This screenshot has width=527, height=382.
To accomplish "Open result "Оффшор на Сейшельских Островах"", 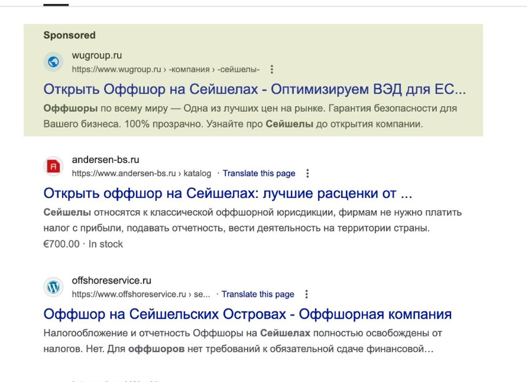I will point(248,314).
